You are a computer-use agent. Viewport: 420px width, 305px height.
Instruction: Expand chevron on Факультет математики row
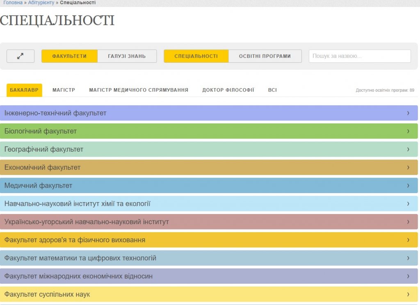click(408, 258)
